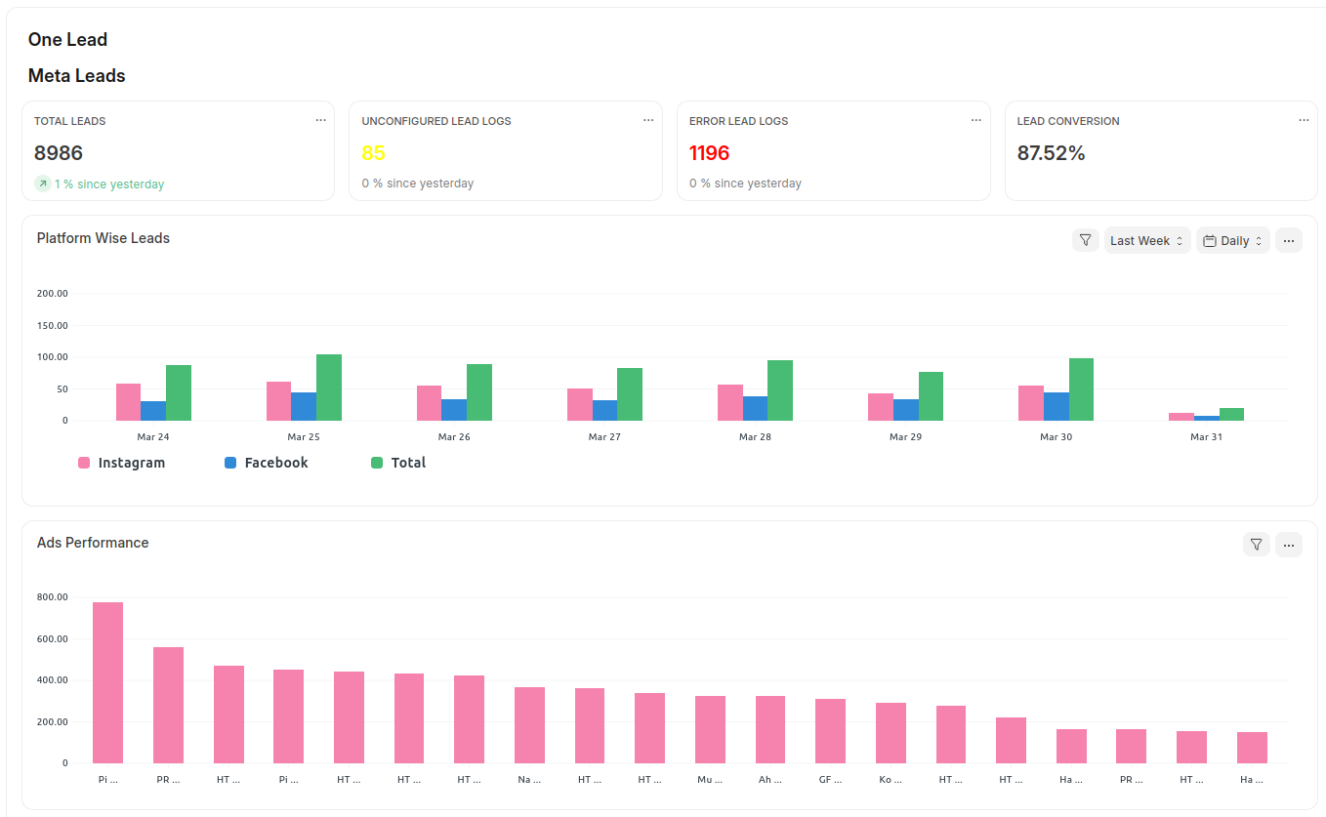Click the 150.00 y-axis value
The width and height of the screenshot is (1326, 817).
pyautogui.click(x=53, y=326)
